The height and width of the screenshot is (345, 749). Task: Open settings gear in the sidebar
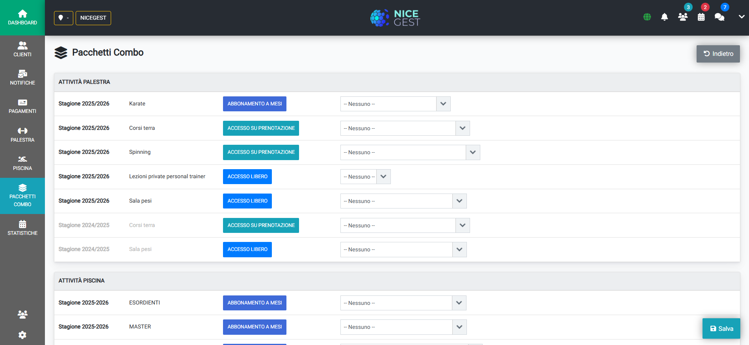[x=22, y=335]
